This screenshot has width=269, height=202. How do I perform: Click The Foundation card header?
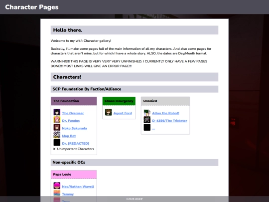(x=74, y=101)
